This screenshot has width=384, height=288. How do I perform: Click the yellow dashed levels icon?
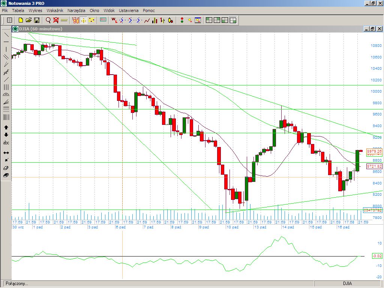coord(91,20)
